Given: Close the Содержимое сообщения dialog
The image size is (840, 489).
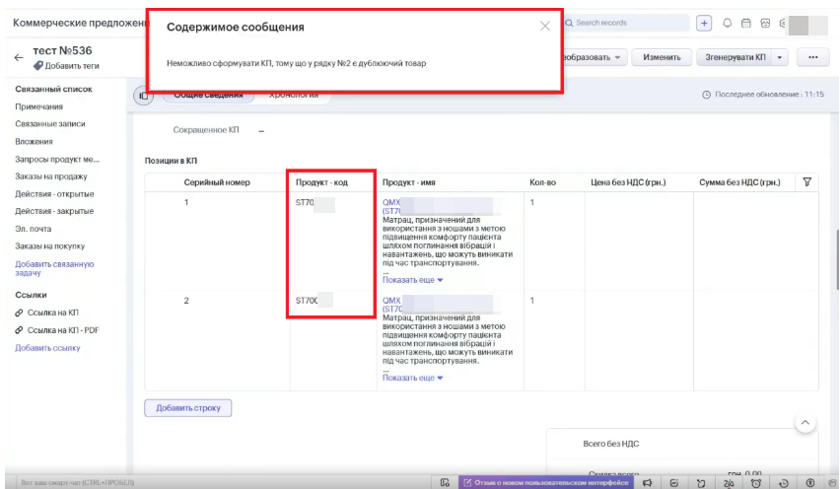Looking at the screenshot, I should [545, 26].
